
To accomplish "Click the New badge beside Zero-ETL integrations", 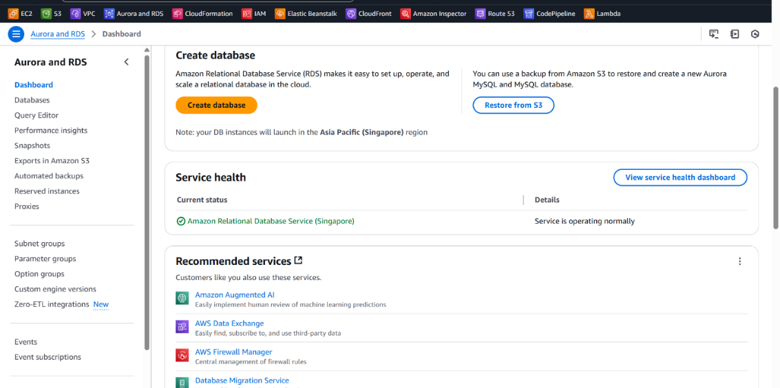I will pyautogui.click(x=101, y=304).
